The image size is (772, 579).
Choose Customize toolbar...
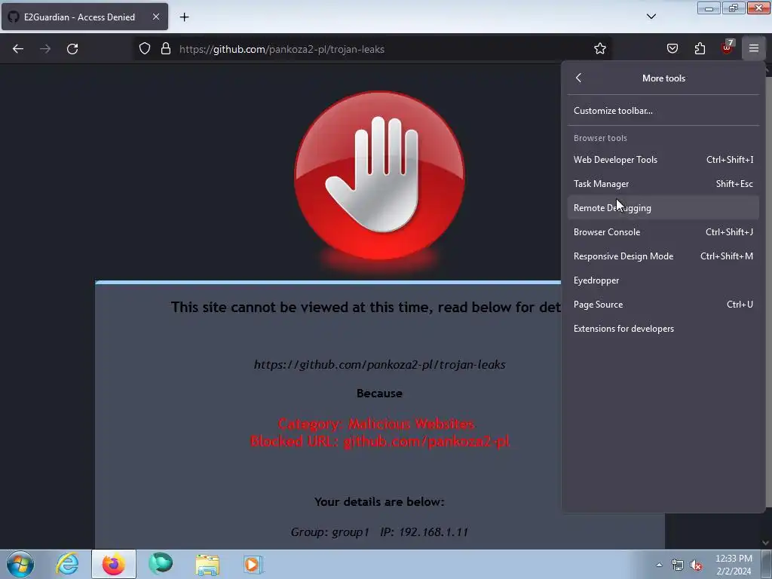[x=663, y=111]
